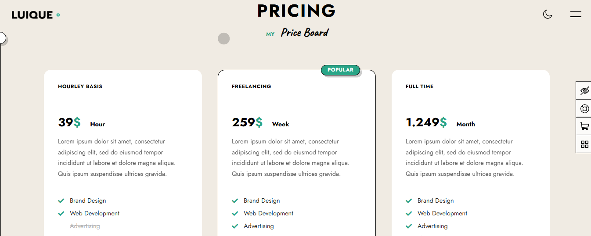Click the 39$ hourly price

pyautogui.click(x=69, y=122)
